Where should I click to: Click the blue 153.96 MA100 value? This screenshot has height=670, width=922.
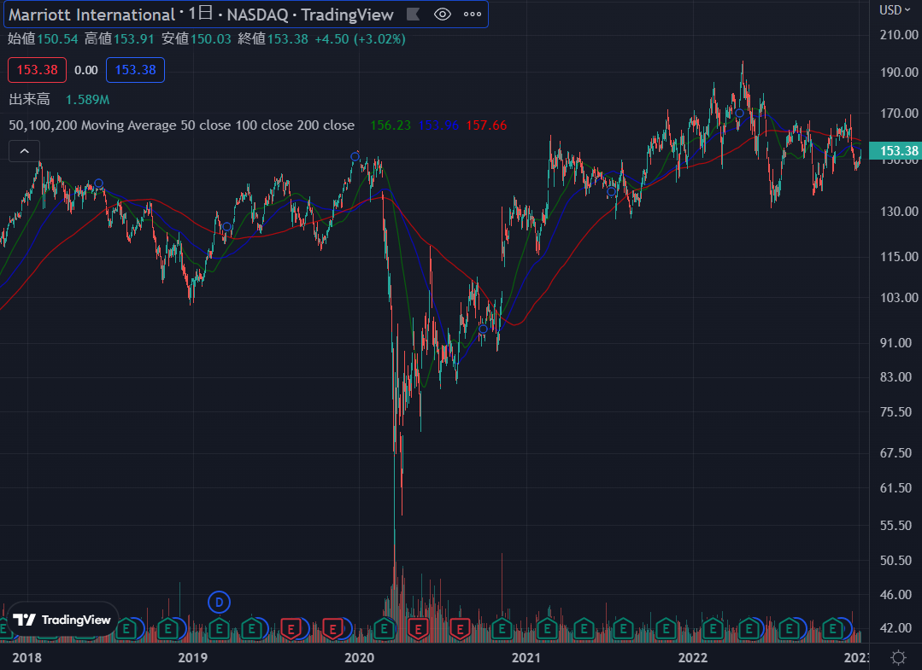[x=438, y=125]
